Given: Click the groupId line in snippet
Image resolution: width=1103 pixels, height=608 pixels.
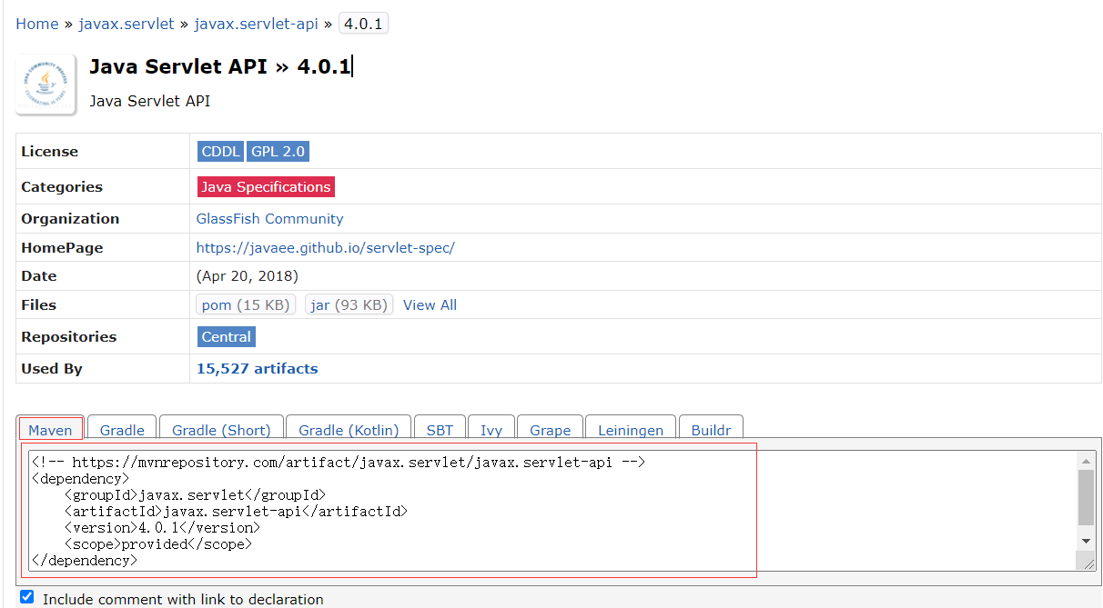Looking at the screenshot, I should (x=195, y=494).
